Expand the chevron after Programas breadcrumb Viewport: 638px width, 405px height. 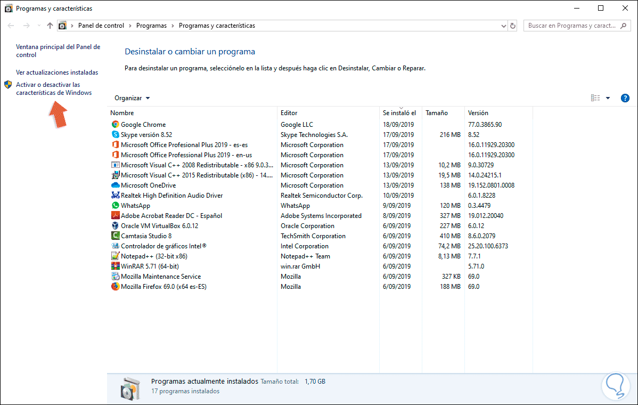click(x=173, y=26)
